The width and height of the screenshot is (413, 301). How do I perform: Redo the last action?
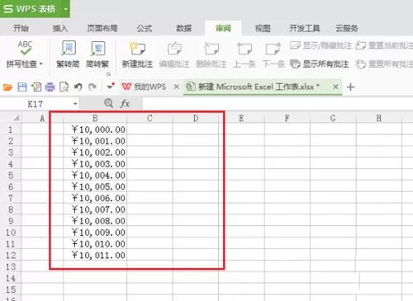coord(93,87)
